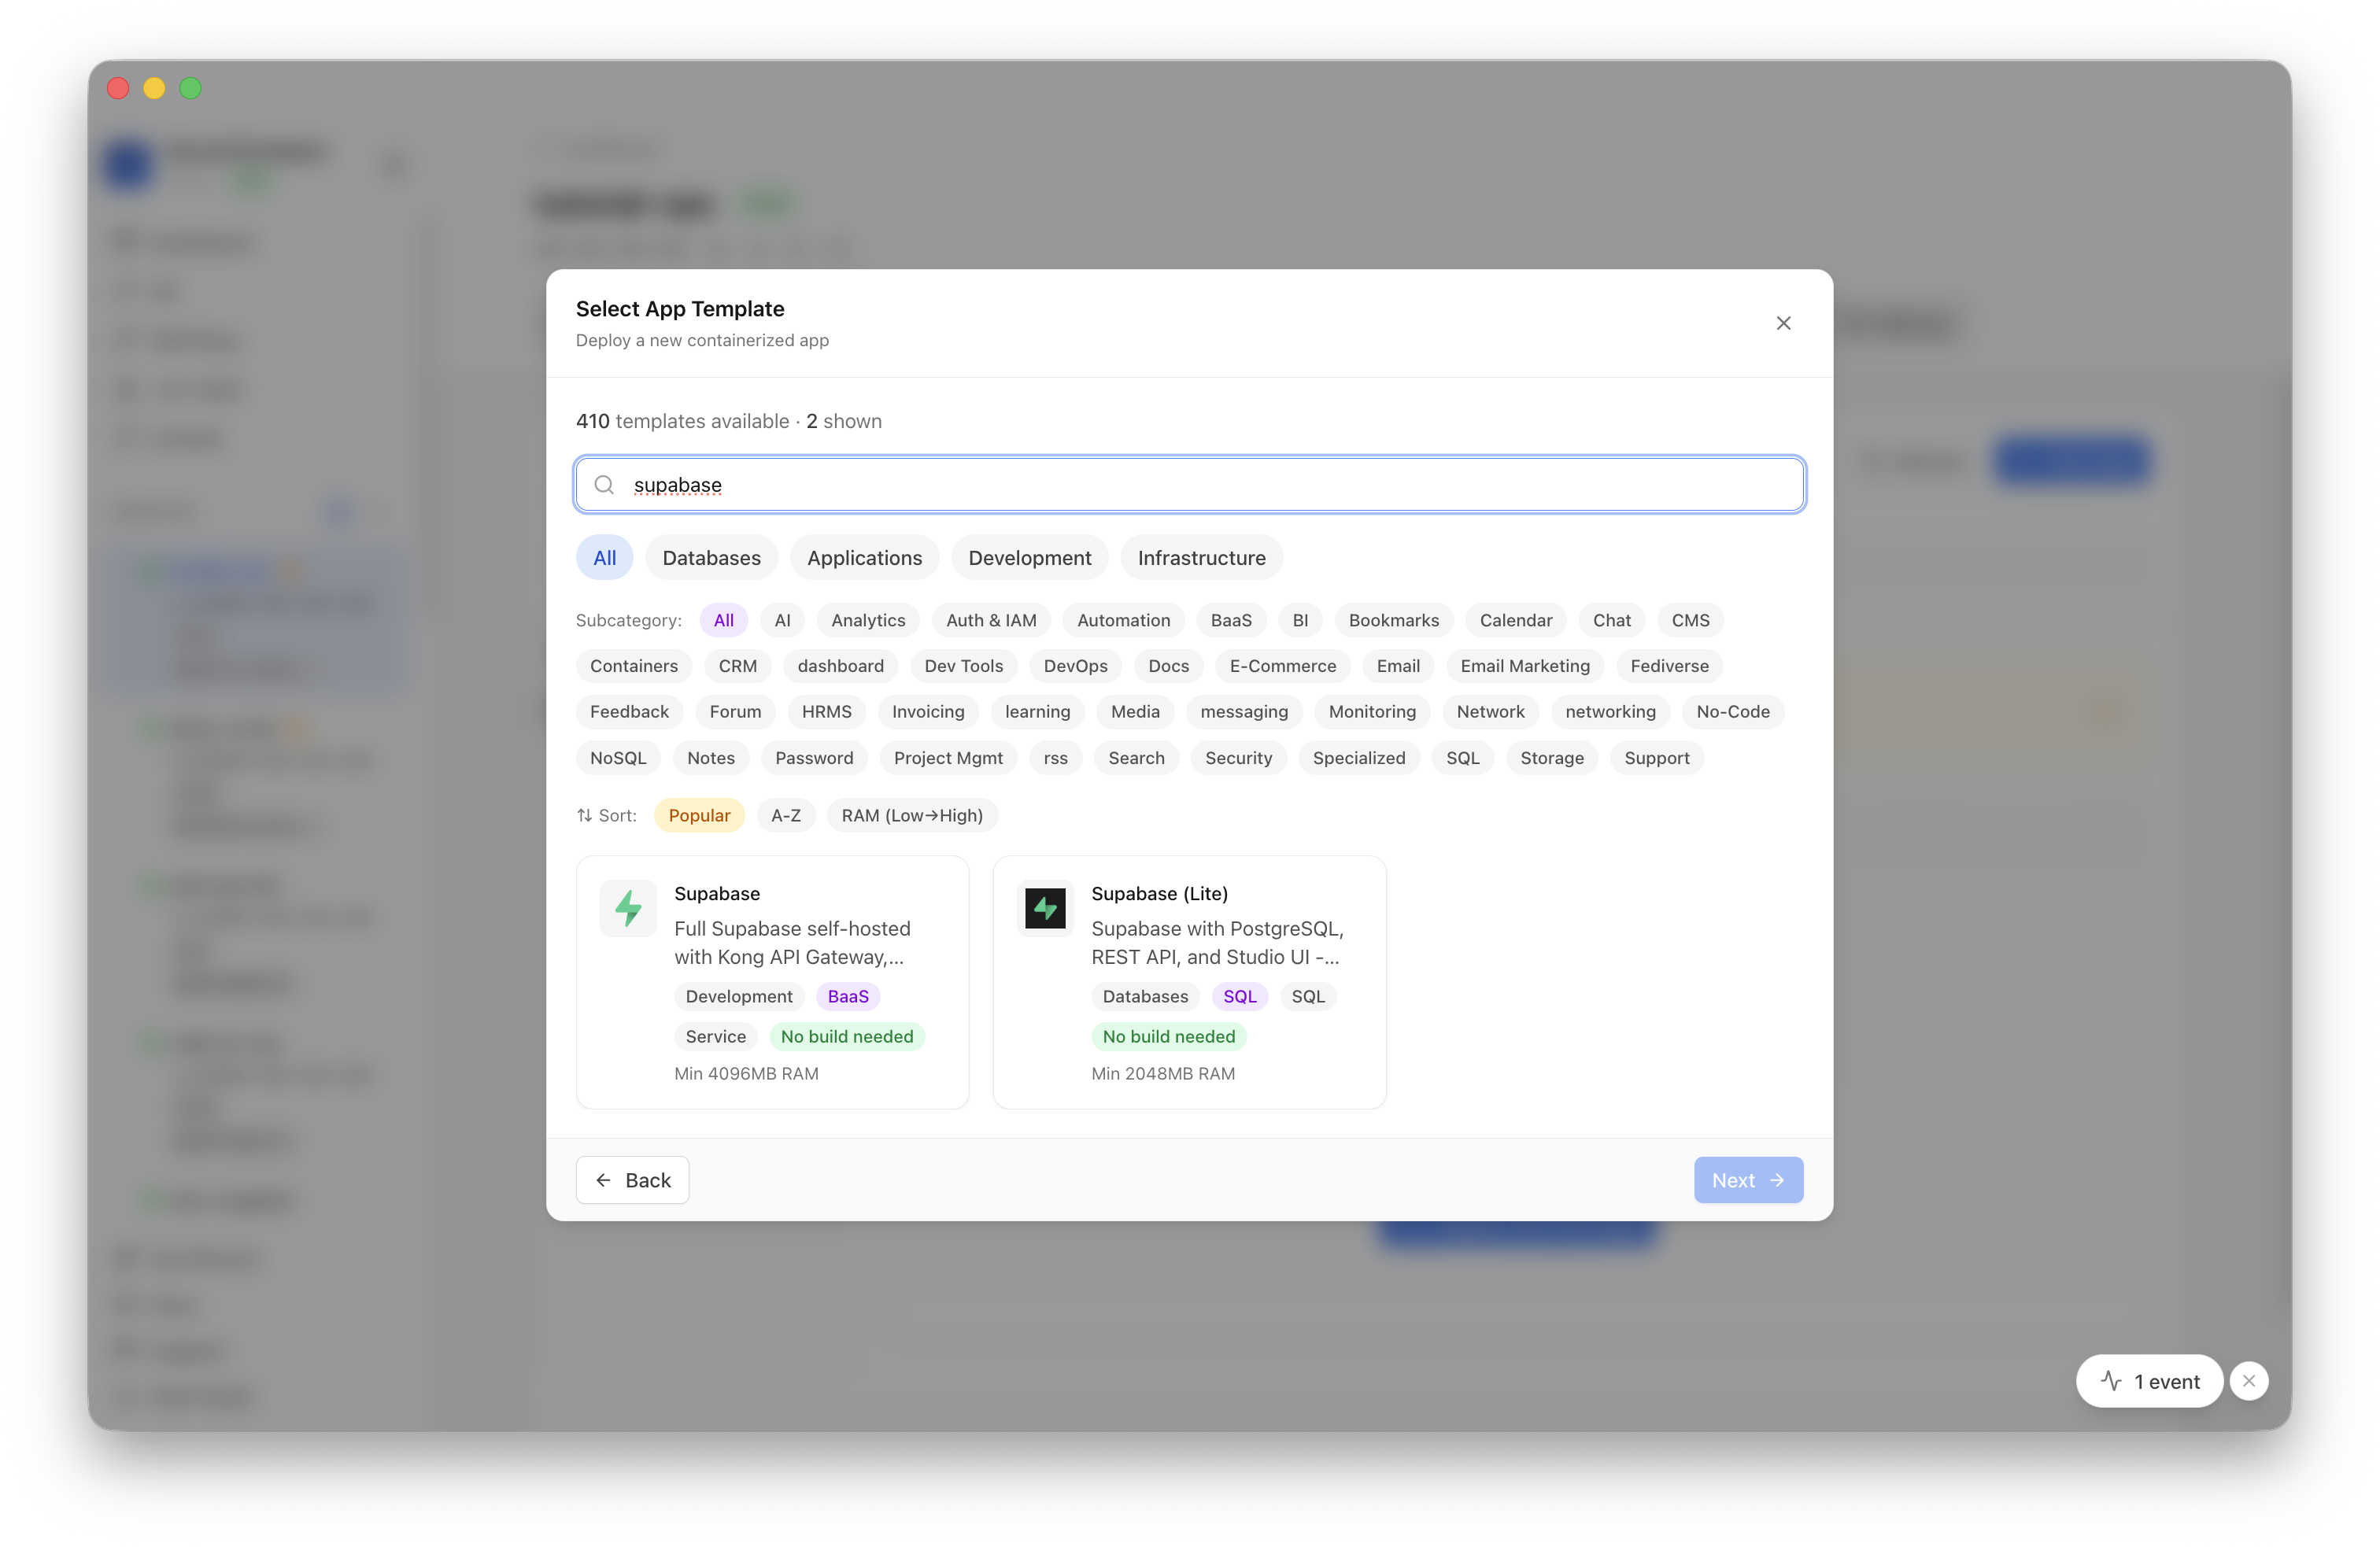Filter by AI subcategory

click(x=782, y=620)
